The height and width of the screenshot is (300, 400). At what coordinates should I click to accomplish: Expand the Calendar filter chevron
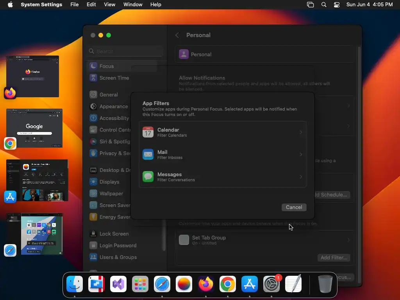tap(301, 132)
